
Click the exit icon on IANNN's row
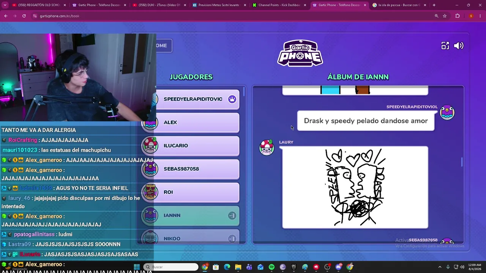(232, 216)
